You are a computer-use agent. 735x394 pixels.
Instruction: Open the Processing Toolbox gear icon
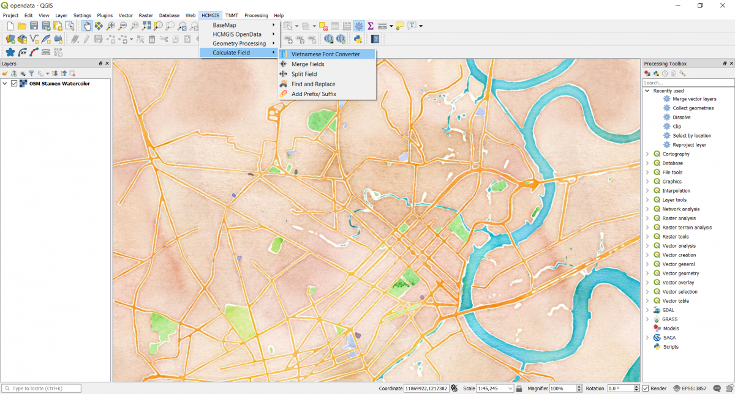(359, 26)
